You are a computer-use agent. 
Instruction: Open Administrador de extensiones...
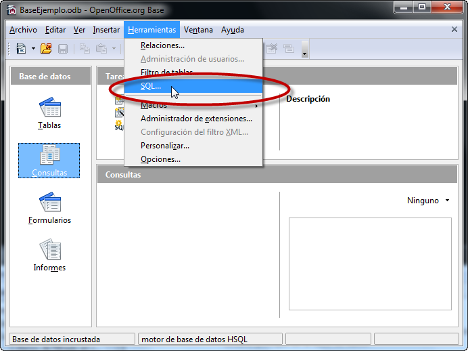point(193,119)
